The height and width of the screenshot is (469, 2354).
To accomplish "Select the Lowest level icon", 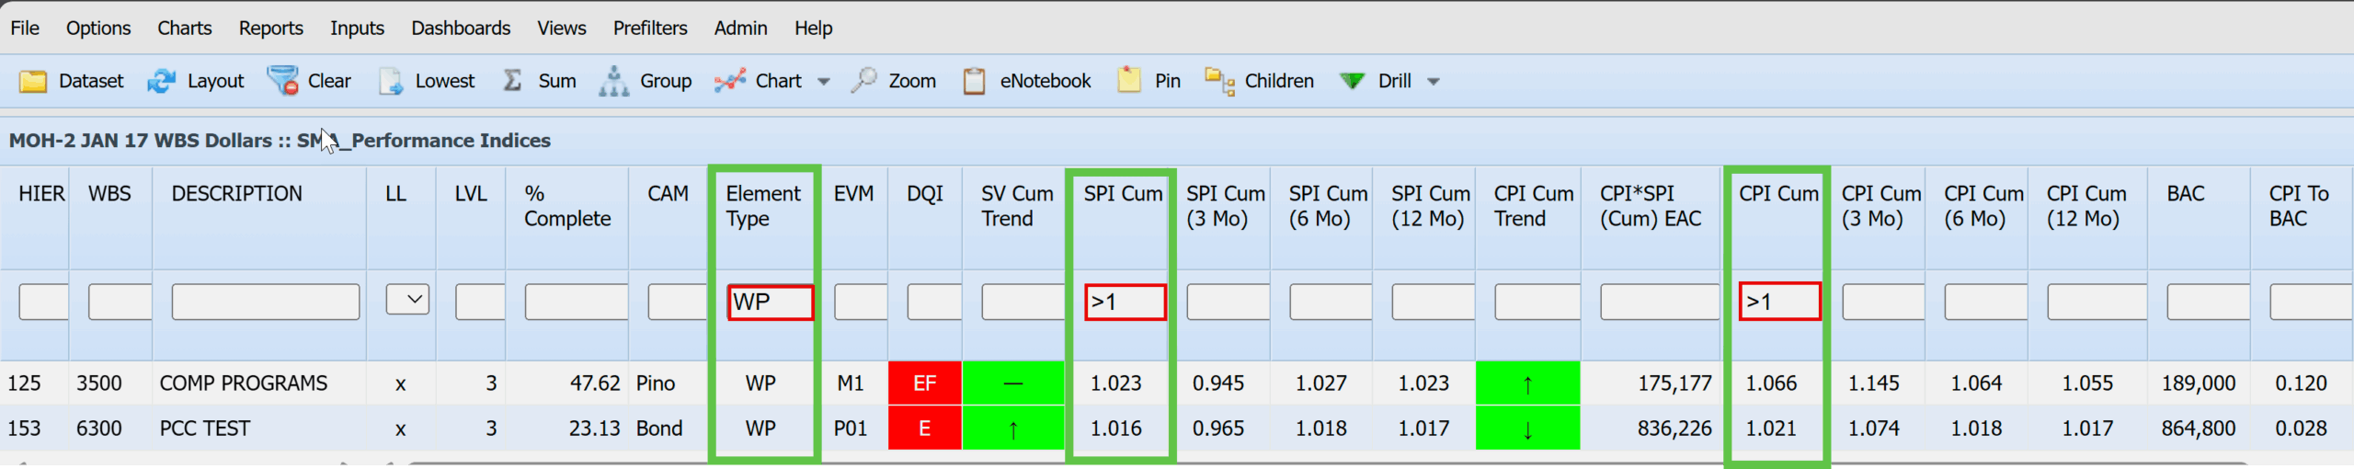I will 391,81.
